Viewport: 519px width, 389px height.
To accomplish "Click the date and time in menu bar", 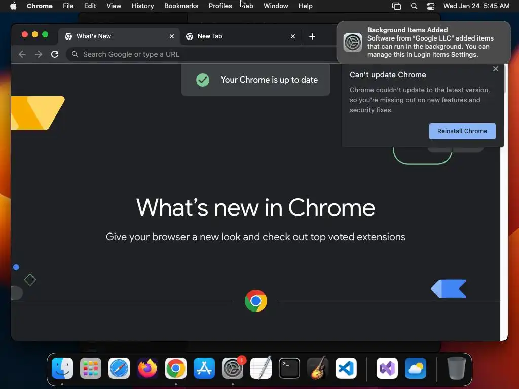I will 476,6.
